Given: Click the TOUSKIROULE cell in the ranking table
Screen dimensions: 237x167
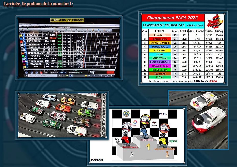Looking at the screenshot, I should (160, 47).
